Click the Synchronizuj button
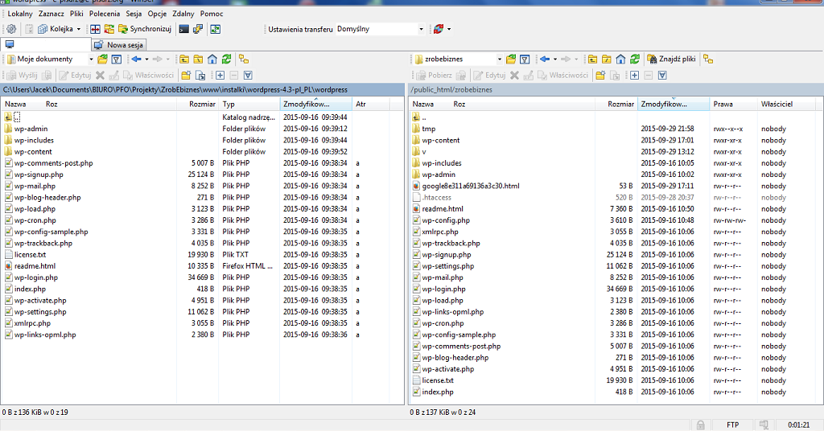This screenshot has height=431, width=824. 145,29
